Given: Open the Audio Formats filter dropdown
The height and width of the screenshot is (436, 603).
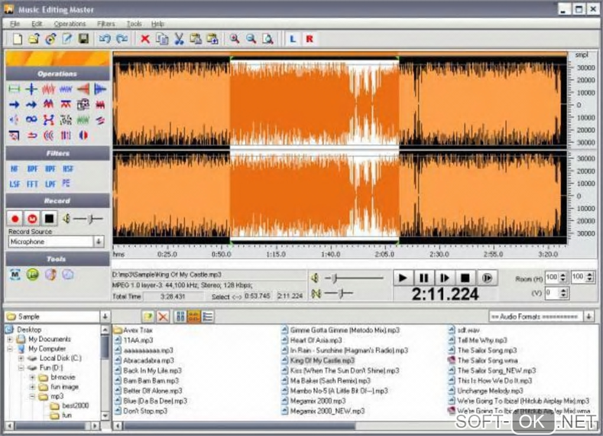Looking at the screenshot, I should tap(589, 317).
